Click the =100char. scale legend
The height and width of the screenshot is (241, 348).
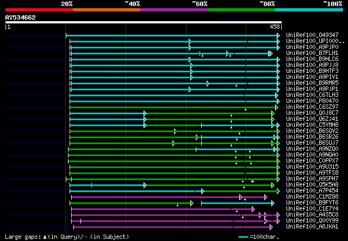pyautogui.click(x=259, y=237)
